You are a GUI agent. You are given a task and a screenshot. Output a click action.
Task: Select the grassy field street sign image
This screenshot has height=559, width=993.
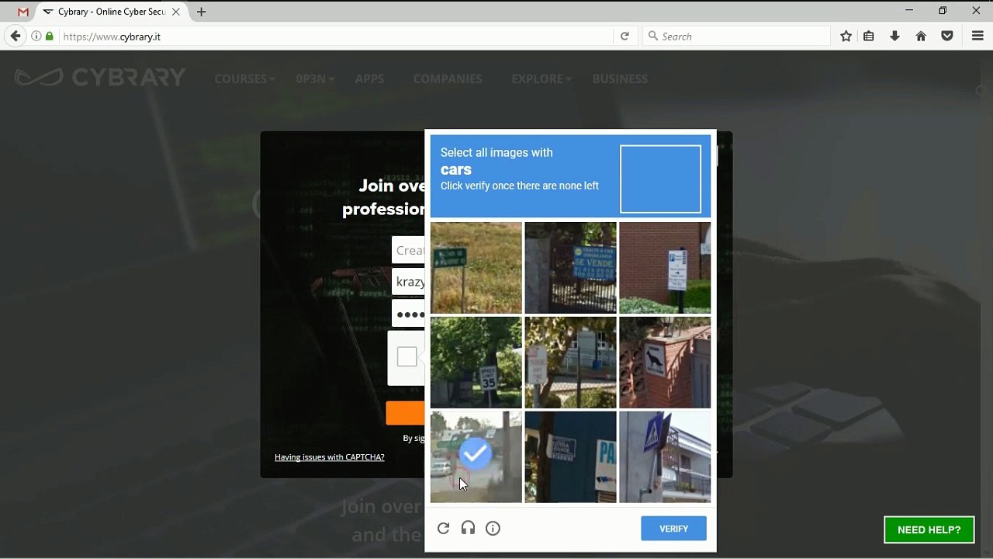pos(476,267)
